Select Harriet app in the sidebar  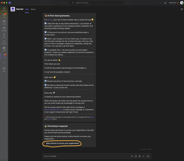pos(4,56)
